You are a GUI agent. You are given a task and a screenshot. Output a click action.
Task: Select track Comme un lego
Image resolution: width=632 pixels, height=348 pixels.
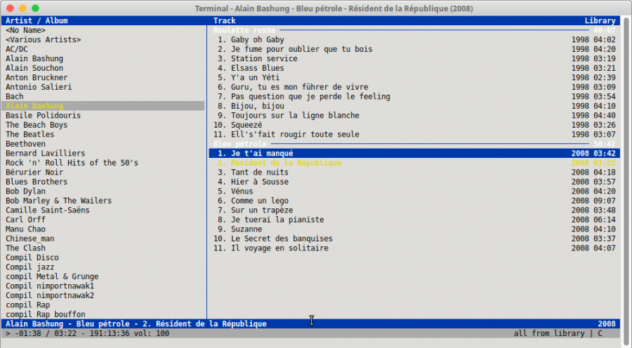point(414,201)
